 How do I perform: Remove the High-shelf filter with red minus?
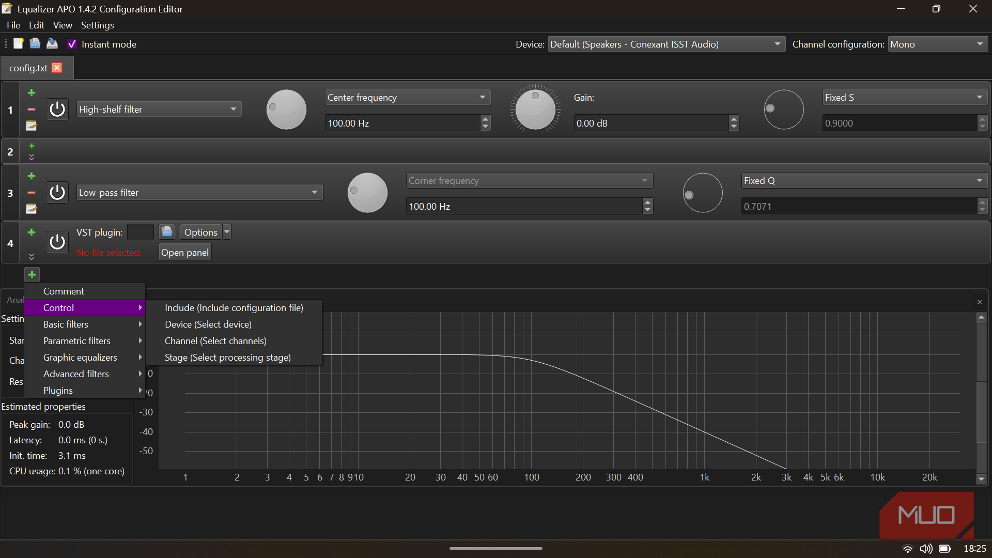point(32,110)
